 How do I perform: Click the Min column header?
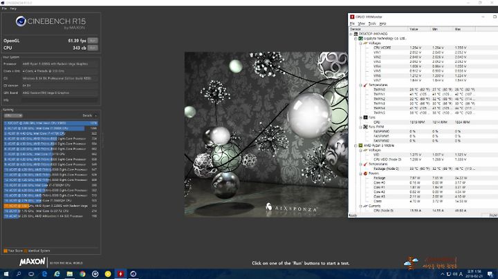click(x=441, y=29)
